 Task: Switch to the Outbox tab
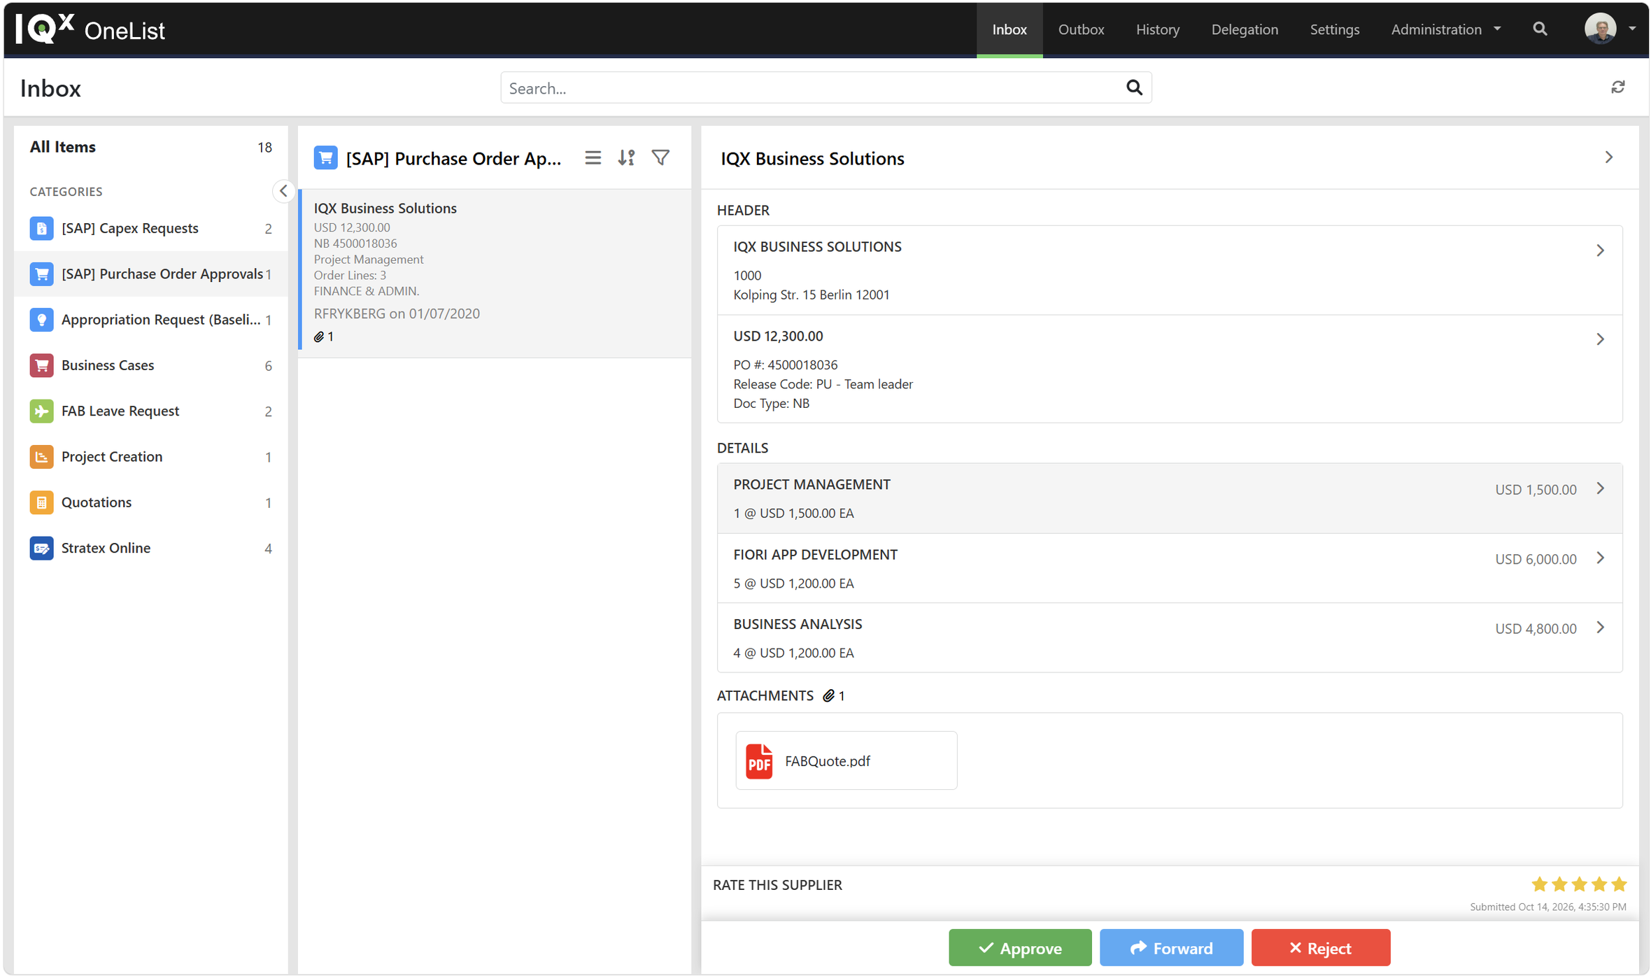coord(1081,29)
